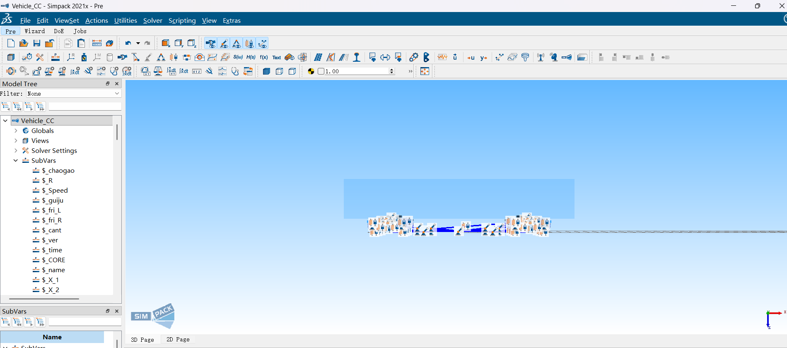The width and height of the screenshot is (787, 348).
Task: Click the u input vector icon
Action: pos(471,58)
